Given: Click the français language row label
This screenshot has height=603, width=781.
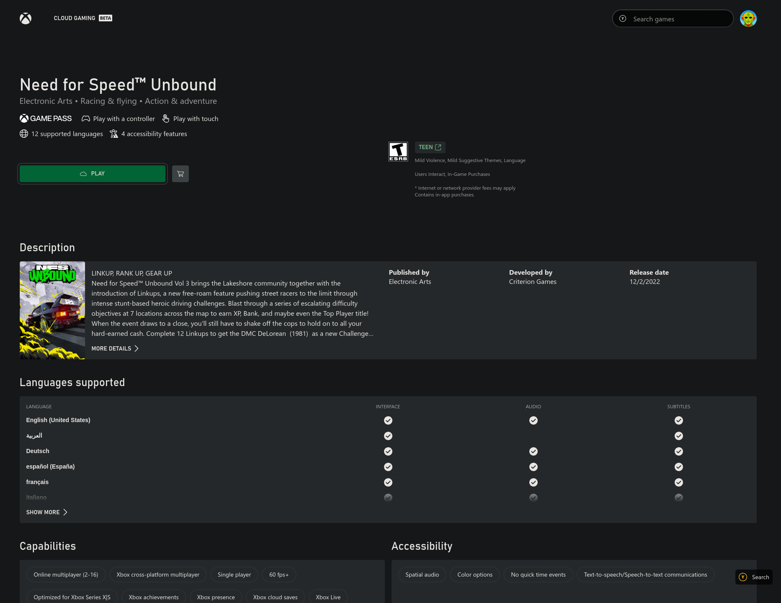Looking at the screenshot, I should (x=37, y=482).
